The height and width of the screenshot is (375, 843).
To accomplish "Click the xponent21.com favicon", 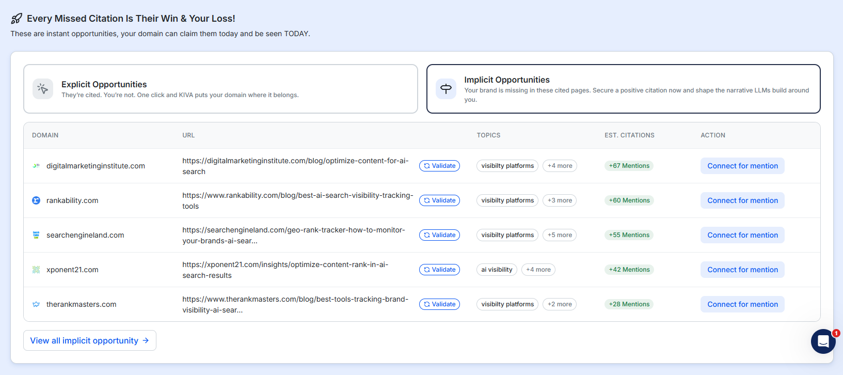I will click(36, 270).
